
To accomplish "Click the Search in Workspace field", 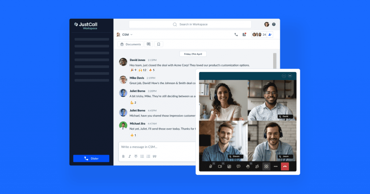I will tap(190, 24).
